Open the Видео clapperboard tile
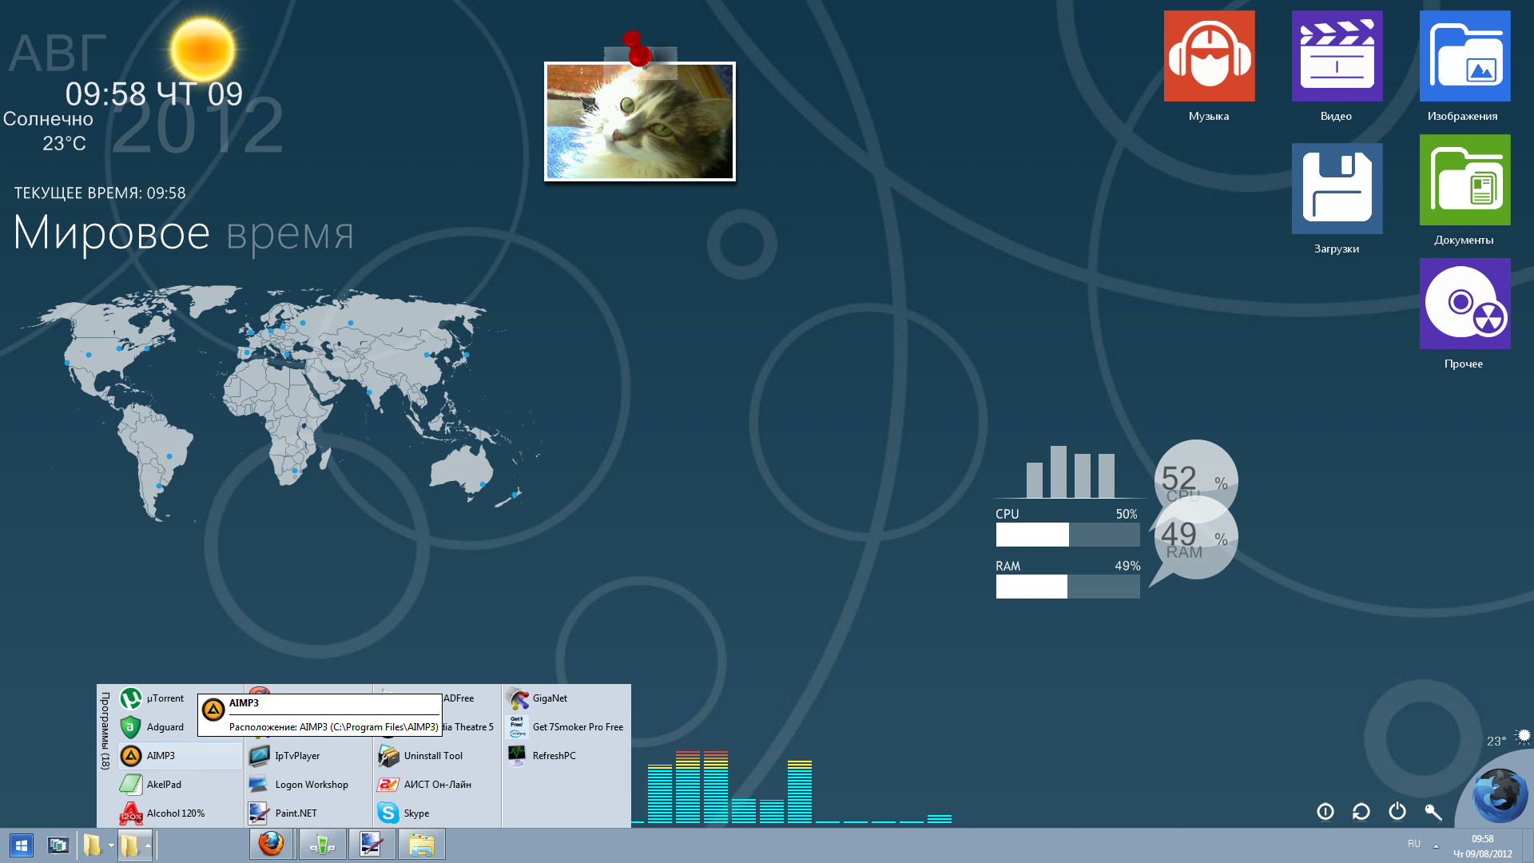Screen dimensions: 1534x863 click(x=1337, y=56)
